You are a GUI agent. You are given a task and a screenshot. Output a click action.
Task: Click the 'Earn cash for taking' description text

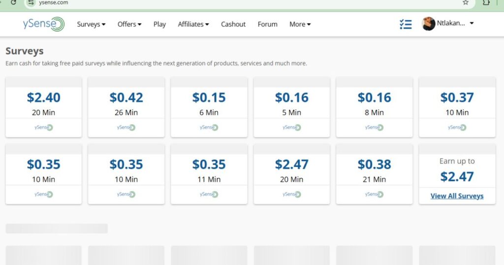pos(156,64)
